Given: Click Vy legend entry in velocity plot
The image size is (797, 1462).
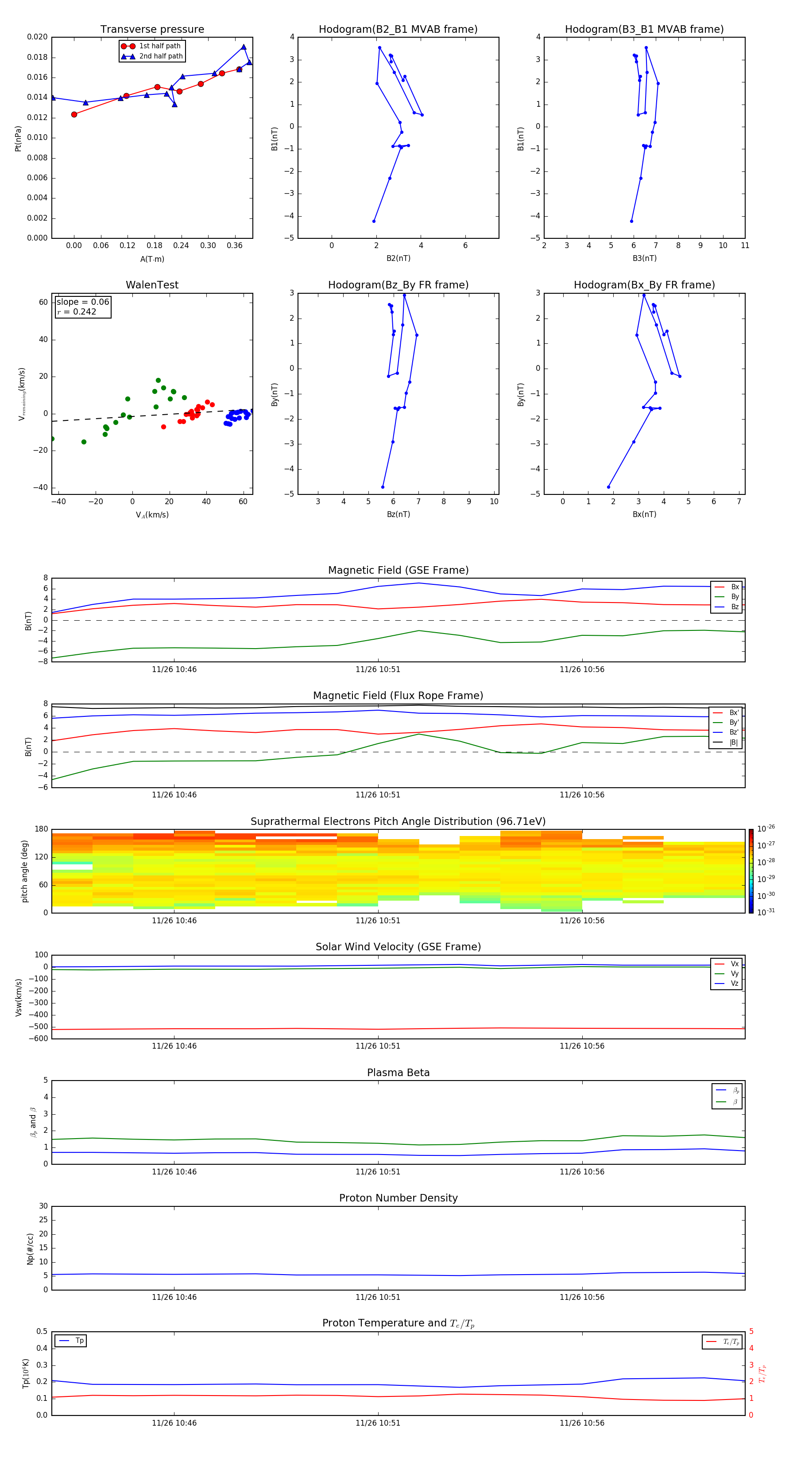Looking at the screenshot, I should click(727, 973).
